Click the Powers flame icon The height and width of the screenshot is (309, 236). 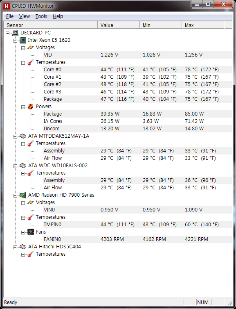click(x=31, y=107)
